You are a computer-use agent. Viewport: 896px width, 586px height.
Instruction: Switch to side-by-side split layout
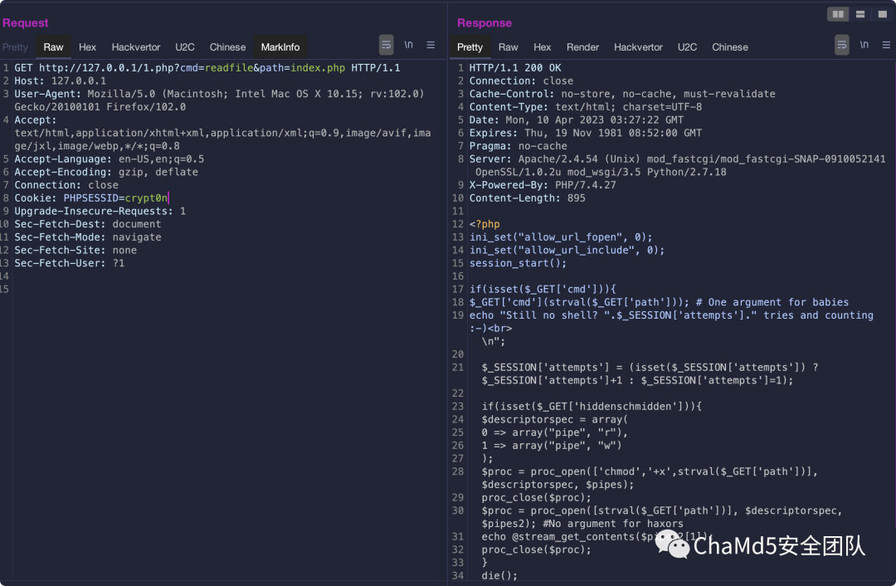tap(838, 14)
